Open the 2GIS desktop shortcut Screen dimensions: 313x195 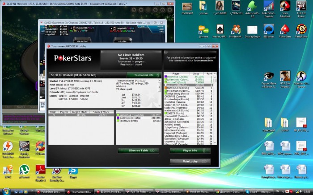pos(8,171)
